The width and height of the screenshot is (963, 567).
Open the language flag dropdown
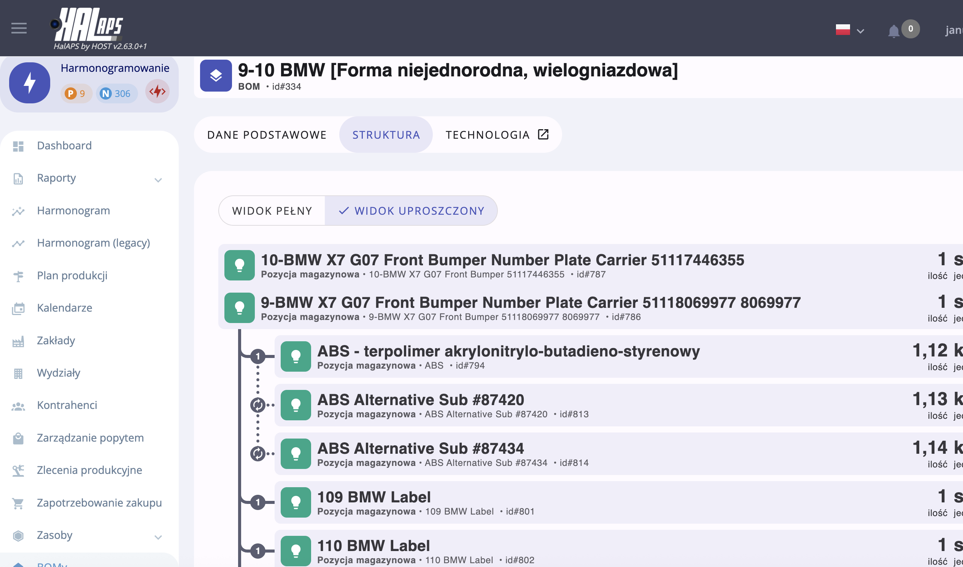click(x=849, y=30)
